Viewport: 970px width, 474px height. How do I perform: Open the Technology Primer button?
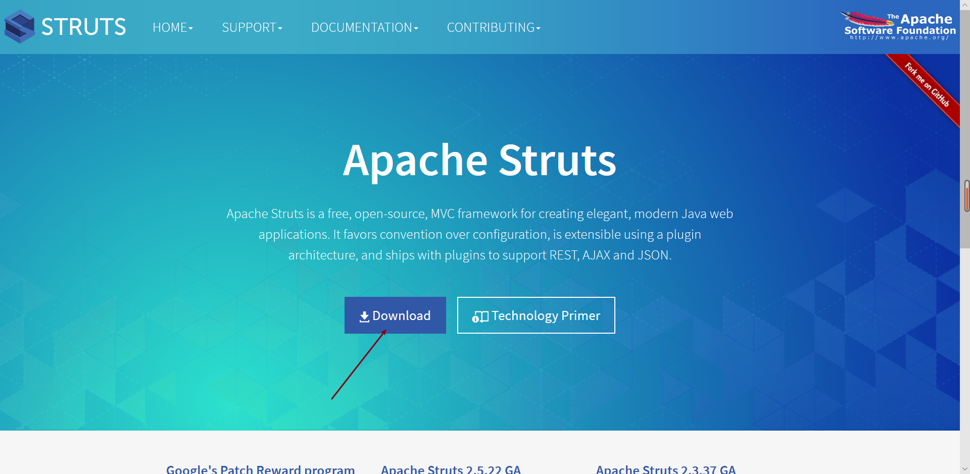536,315
